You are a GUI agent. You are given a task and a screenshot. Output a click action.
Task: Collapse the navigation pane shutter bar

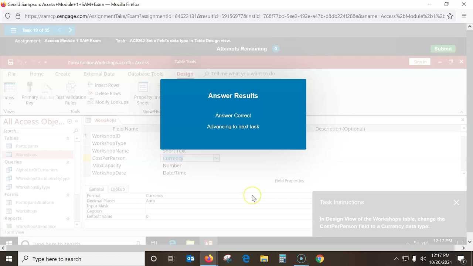(x=76, y=121)
